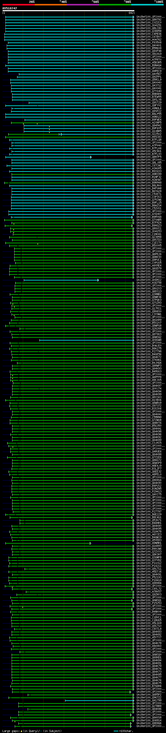The image size is (166, 733).
Task: Select UniRef100_P27798 hit
Action: 149,352
